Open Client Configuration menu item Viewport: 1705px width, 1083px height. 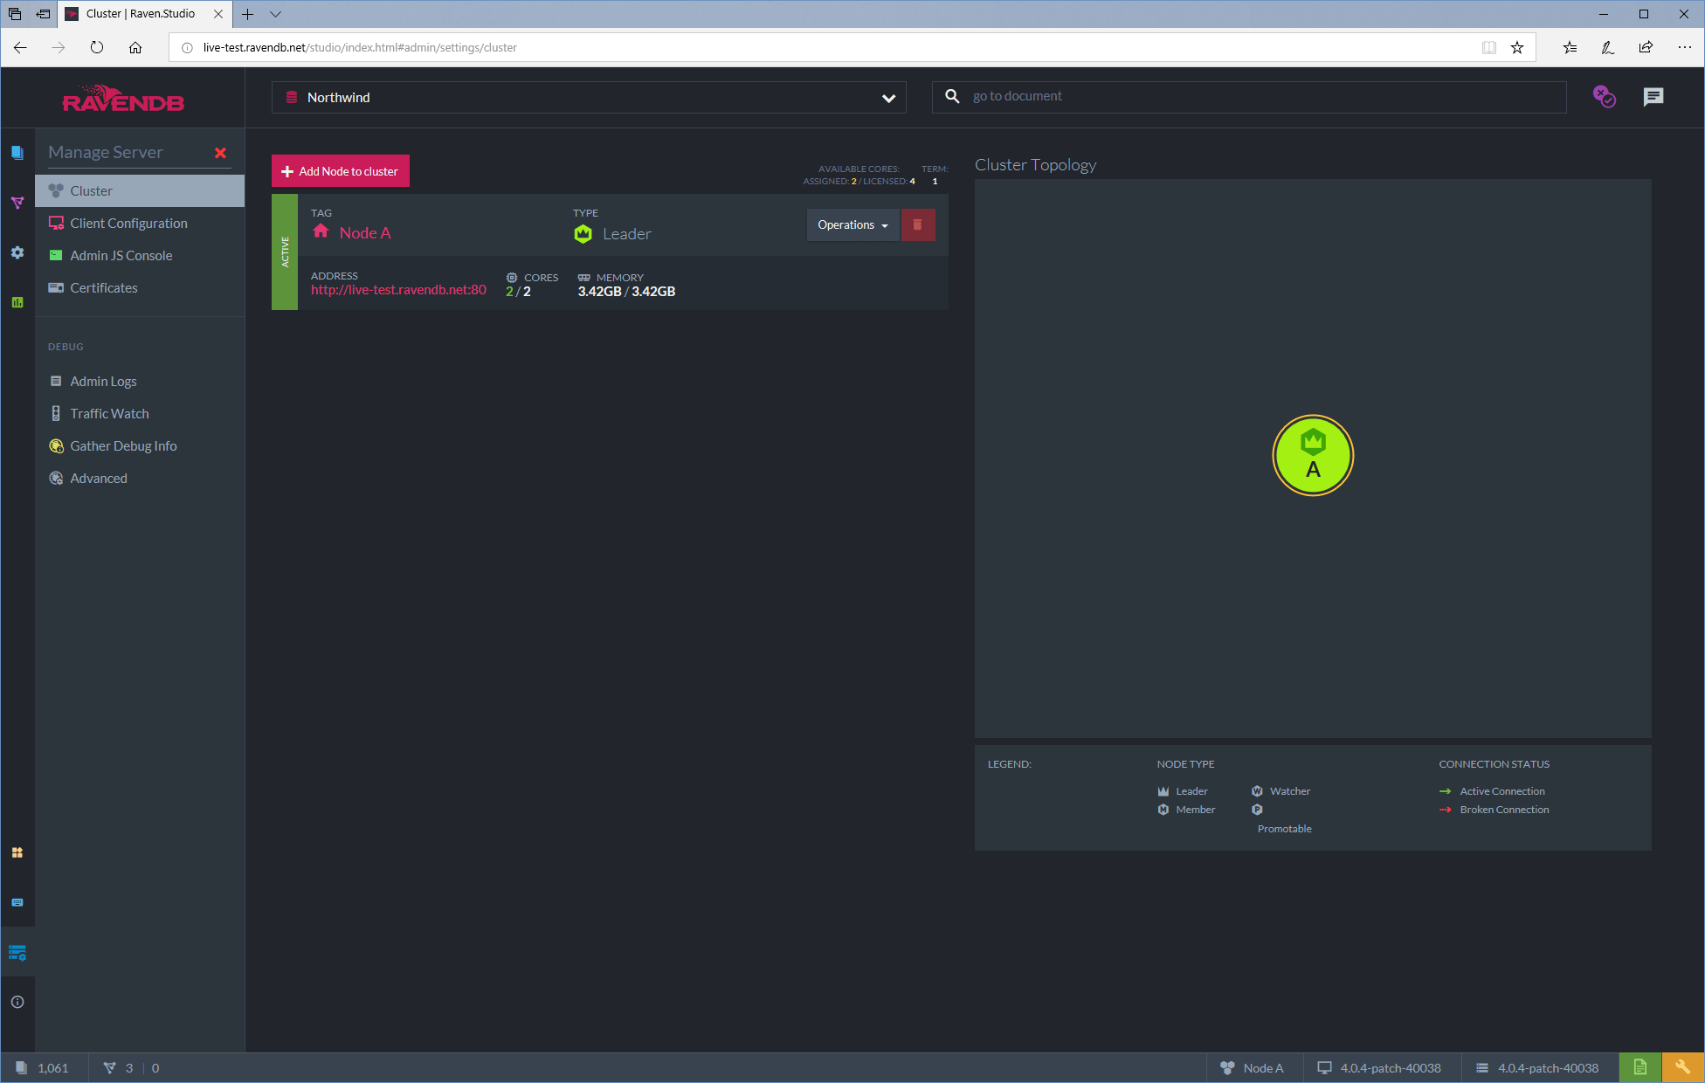(x=128, y=224)
